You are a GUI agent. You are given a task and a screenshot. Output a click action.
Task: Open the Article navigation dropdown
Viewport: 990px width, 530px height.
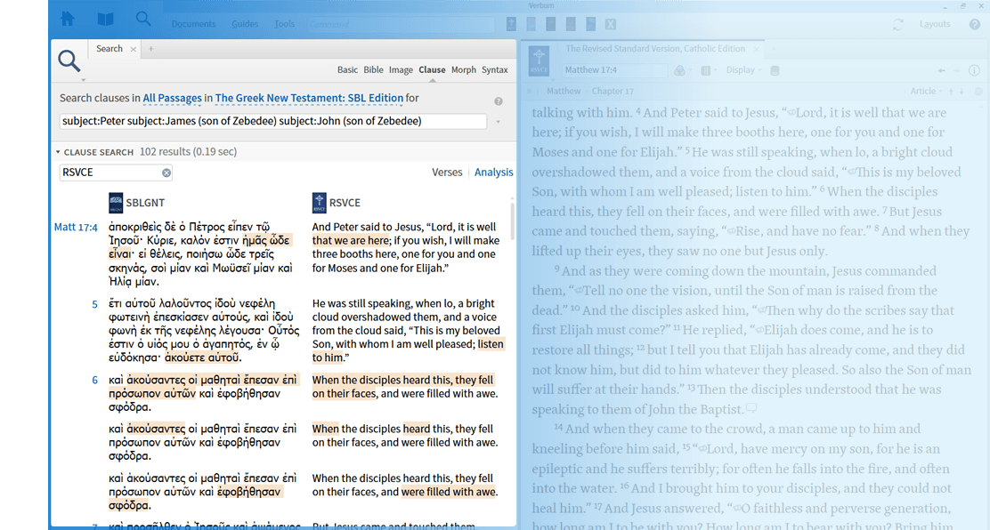pos(926,91)
